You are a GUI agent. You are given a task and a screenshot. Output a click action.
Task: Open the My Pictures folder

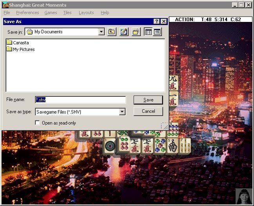(20, 49)
